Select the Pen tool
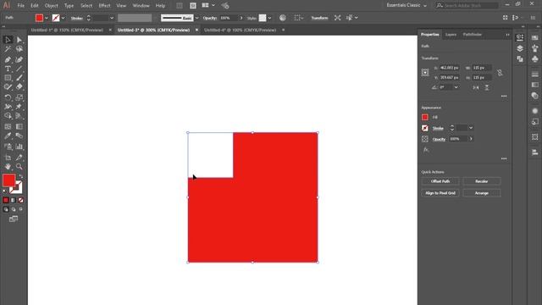The height and width of the screenshot is (305, 542). pos(8,60)
